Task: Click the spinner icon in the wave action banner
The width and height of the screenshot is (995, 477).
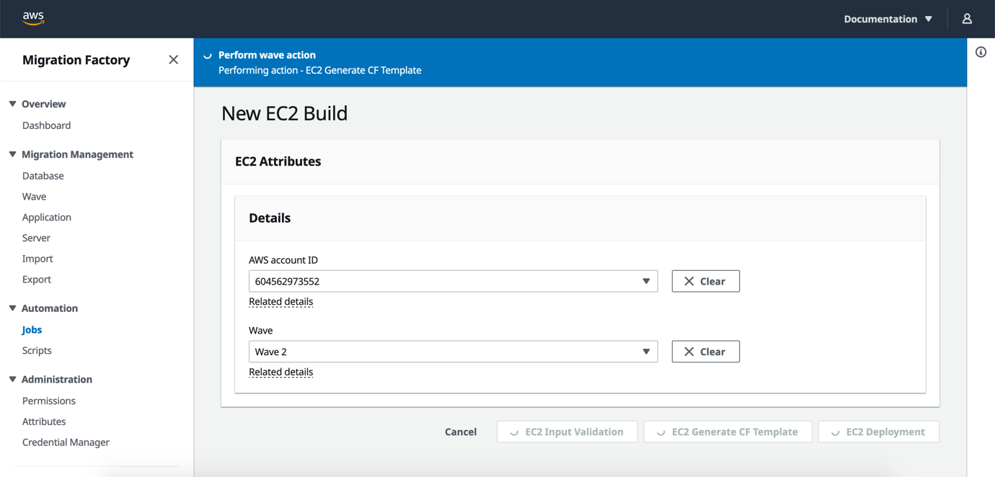Action: coord(207,55)
